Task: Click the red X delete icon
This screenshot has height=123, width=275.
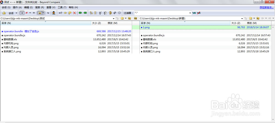Action: [74, 13]
